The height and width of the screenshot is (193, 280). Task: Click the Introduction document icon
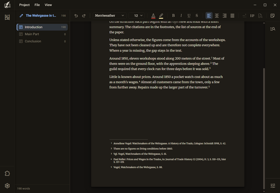click(x=21, y=27)
